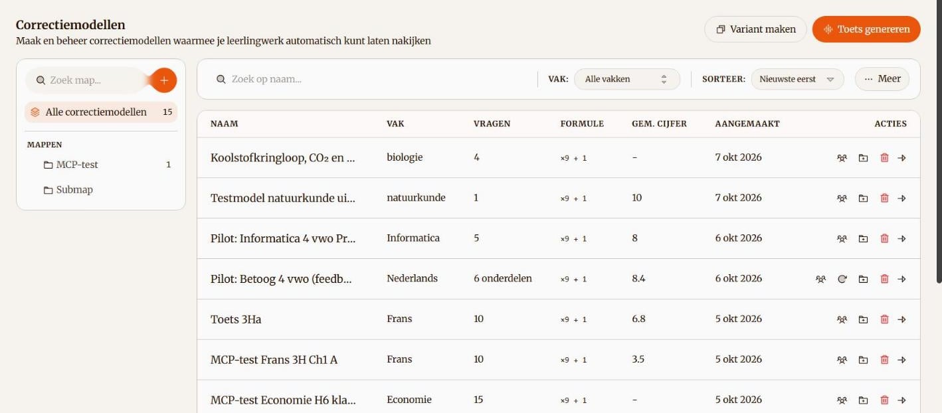
Task: Click the Pilot: Betoog 4 vwo name
Action: [281, 280]
